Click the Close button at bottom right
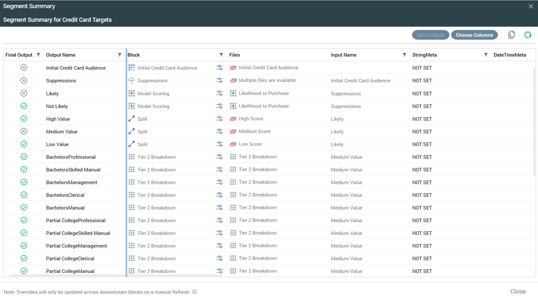Image resolution: width=538 pixels, height=301 pixels. (x=518, y=291)
